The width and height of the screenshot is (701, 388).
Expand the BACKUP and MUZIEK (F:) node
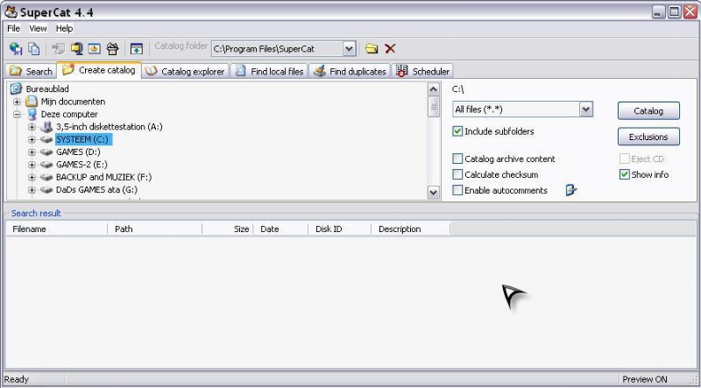(32, 177)
